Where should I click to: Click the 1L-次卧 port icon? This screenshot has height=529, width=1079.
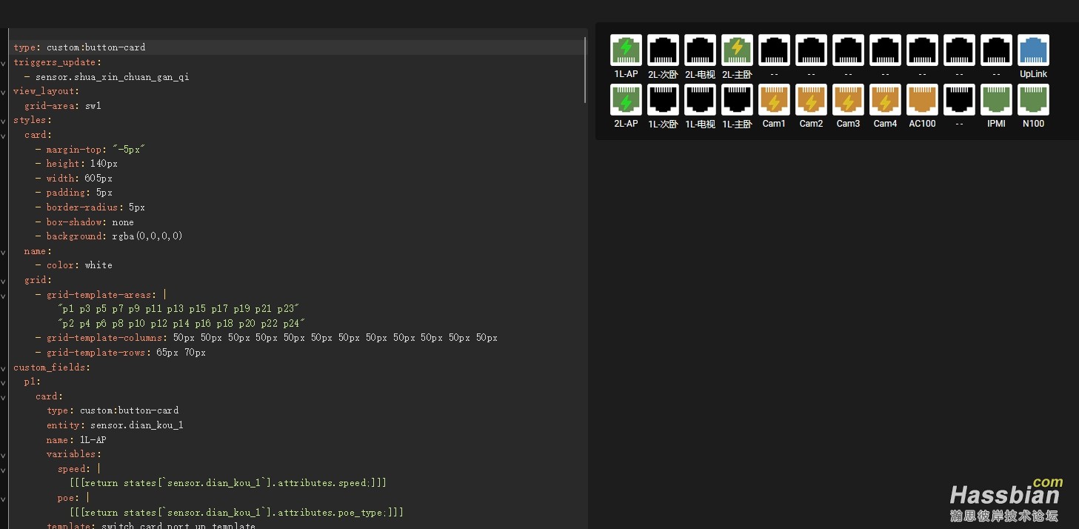pos(663,100)
